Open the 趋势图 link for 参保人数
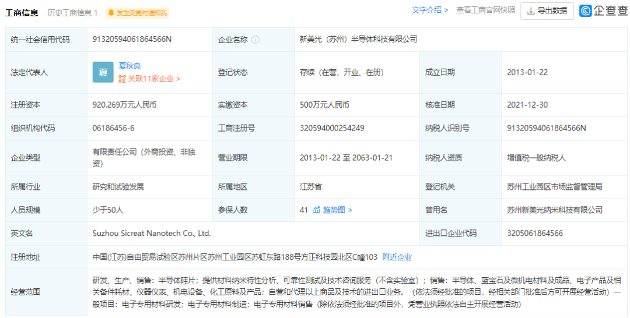Image resolution: width=630 pixels, height=318 pixels. point(338,210)
